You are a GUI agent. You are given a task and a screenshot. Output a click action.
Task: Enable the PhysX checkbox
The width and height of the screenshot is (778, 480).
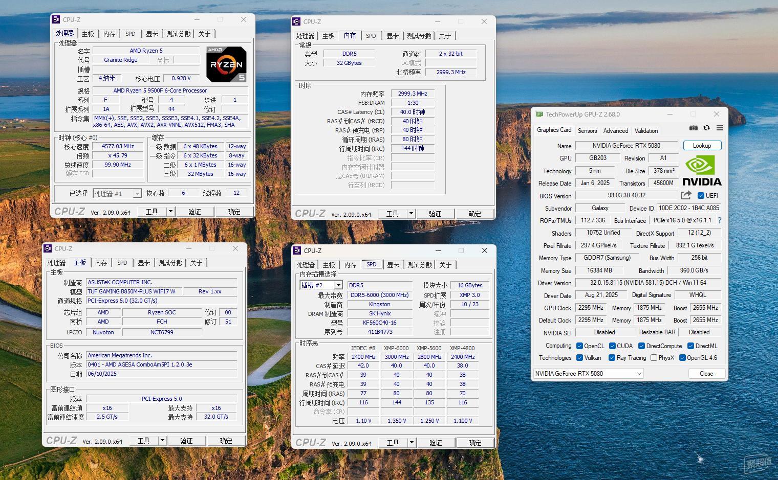[654, 358]
